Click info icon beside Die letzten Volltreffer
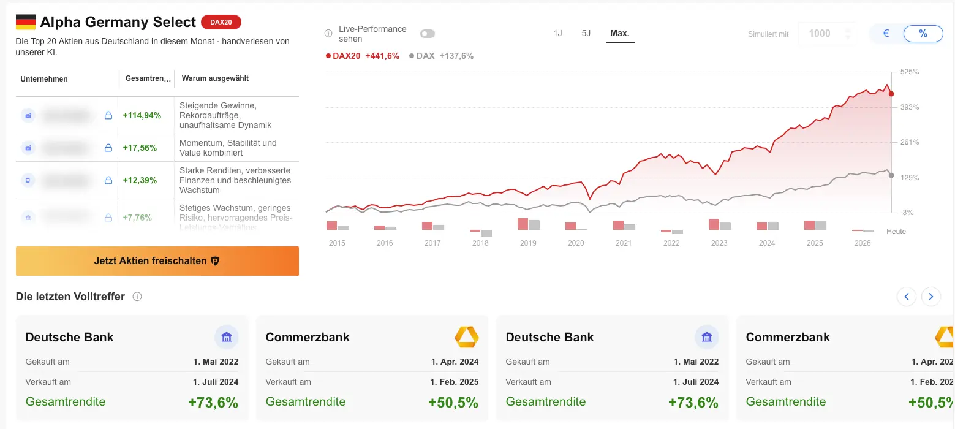The height and width of the screenshot is (429, 955). tap(137, 297)
